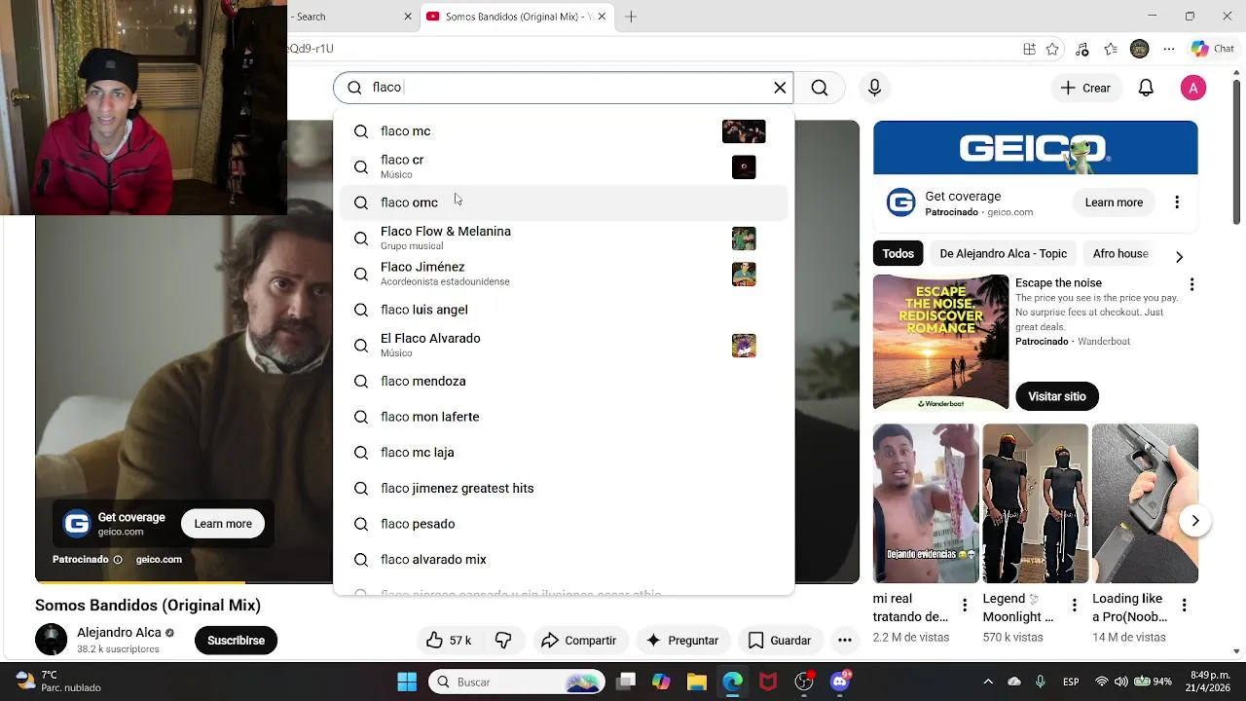
Task: Open the Windows Start menu
Action: click(407, 682)
